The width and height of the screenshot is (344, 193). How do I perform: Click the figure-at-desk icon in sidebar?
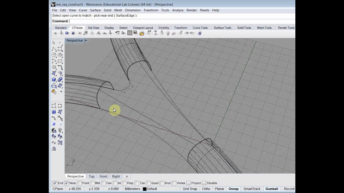coord(54,130)
